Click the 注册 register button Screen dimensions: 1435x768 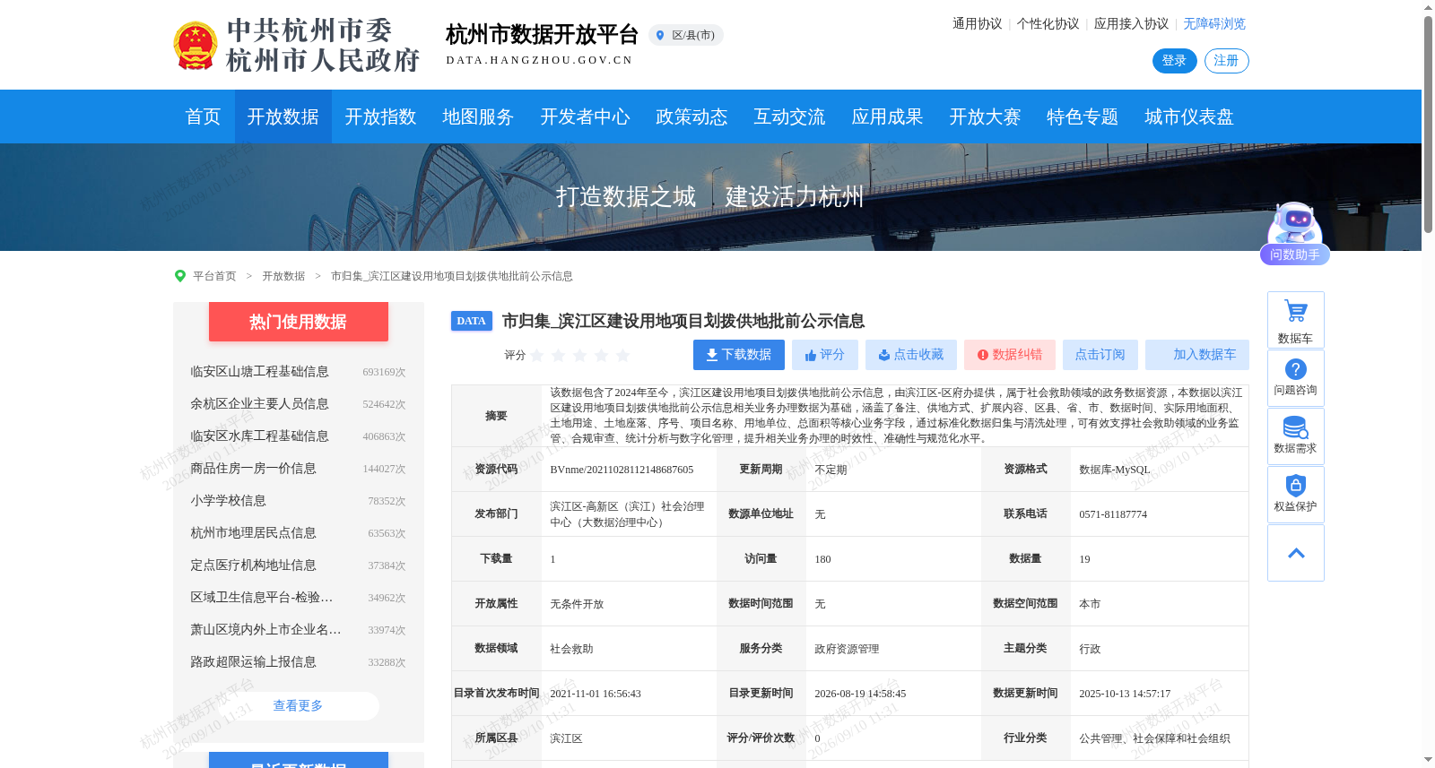[x=1226, y=61]
